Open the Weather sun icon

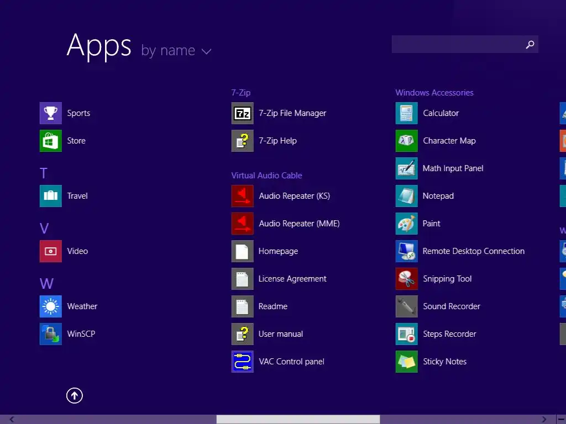coord(50,306)
